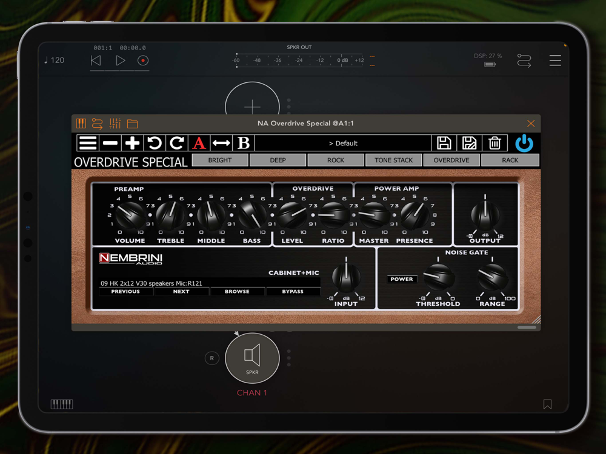Toggle the noise gate POWER button
Viewport: 606px width, 454px height.
[402, 279]
